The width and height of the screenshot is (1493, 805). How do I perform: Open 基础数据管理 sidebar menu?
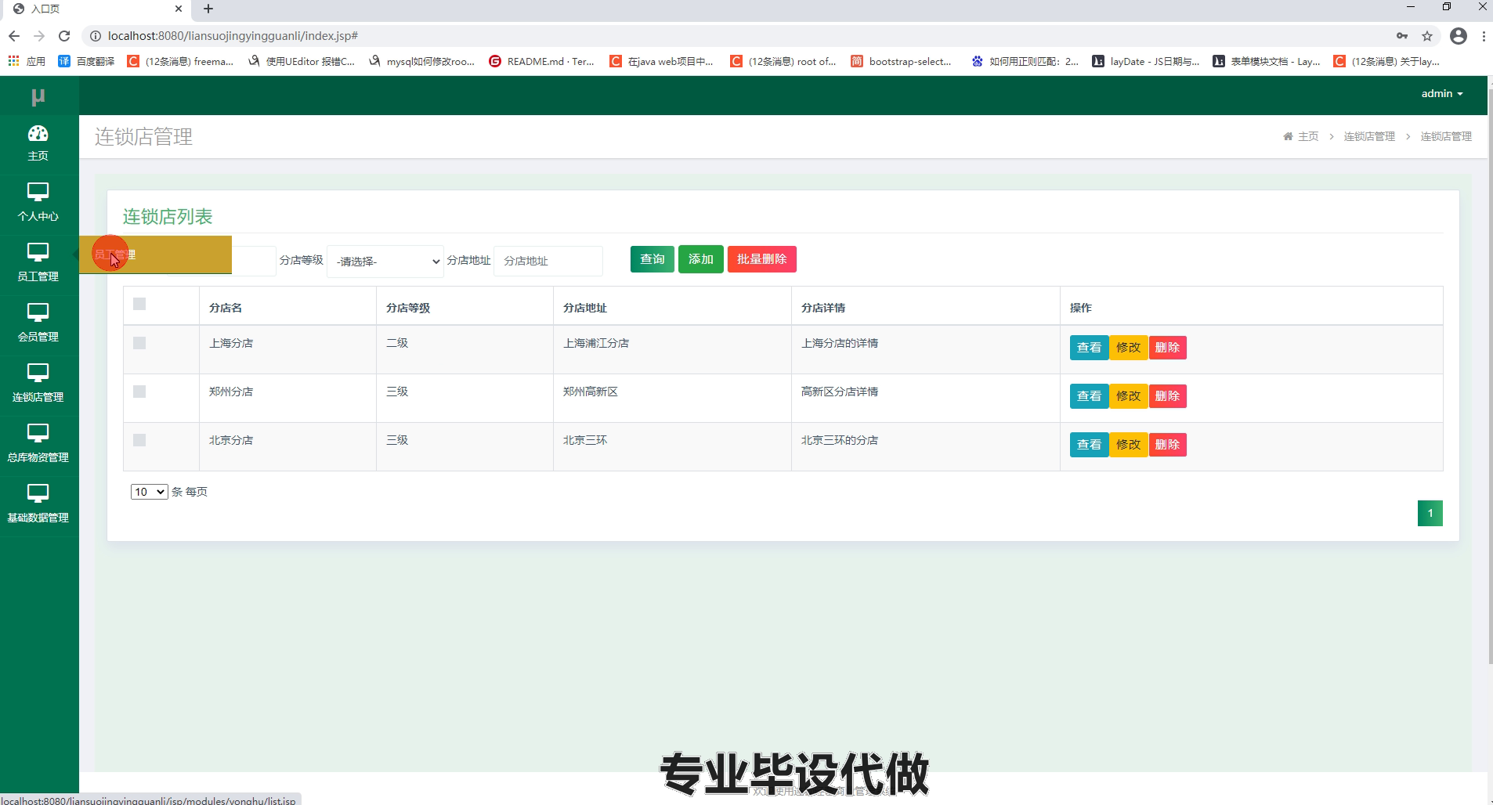(38, 504)
